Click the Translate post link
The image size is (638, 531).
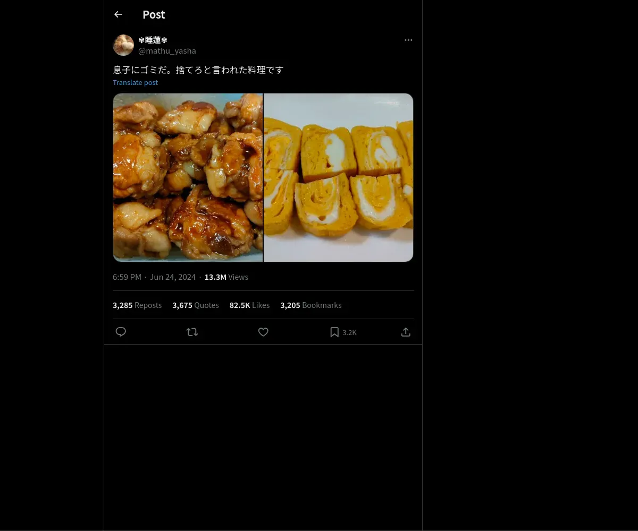pyautogui.click(x=135, y=82)
